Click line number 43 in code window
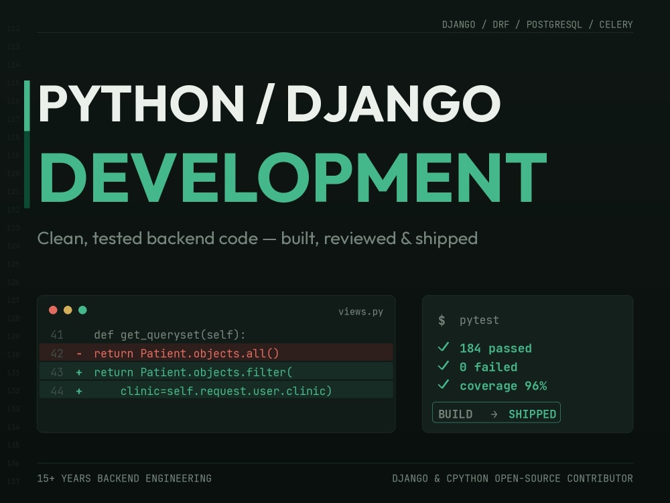This screenshot has height=503, width=670. (57, 372)
